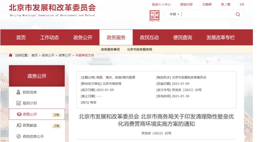Switch language with 简 / 繁 link
Screen dimensions: 257x142
226,5
